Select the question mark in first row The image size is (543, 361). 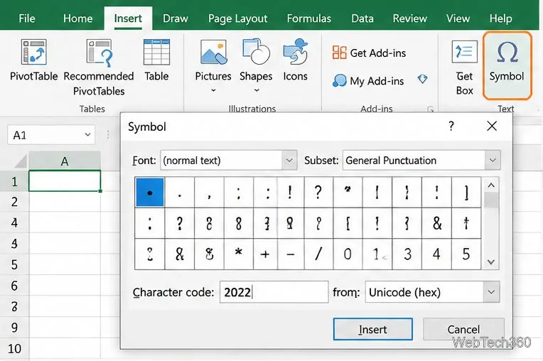[x=318, y=193]
